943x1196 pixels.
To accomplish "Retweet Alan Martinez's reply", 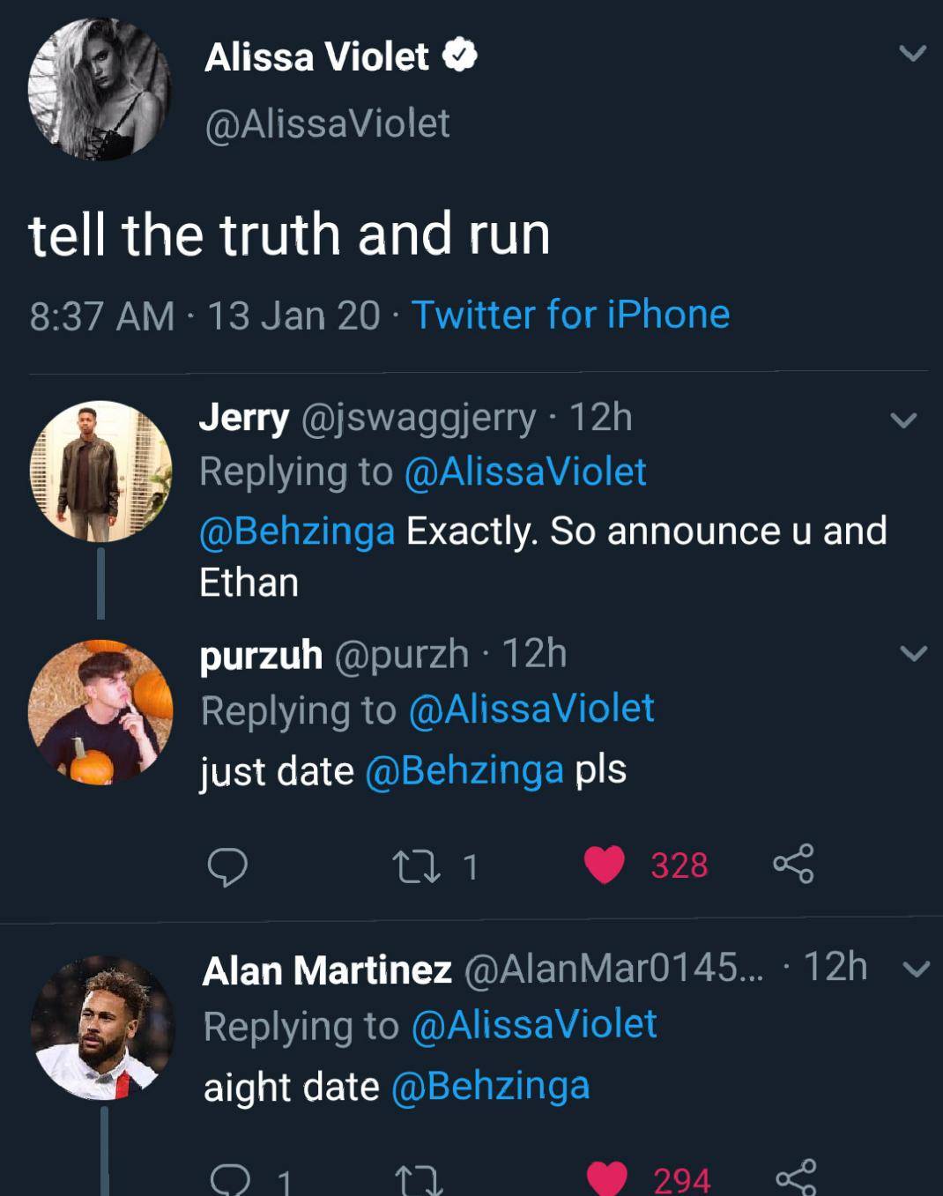I will click(419, 1179).
